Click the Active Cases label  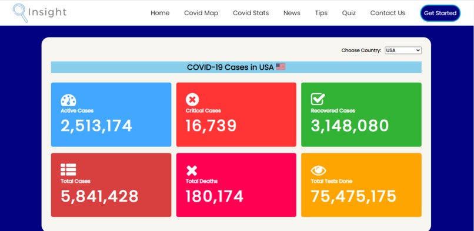coord(77,111)
